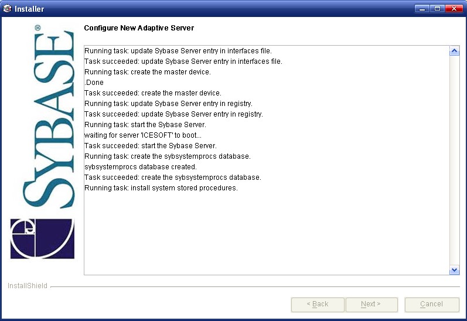467x321 pixels.
Task: Select line 'Running task: start the Sybase Server.'
Action: (x=145, y=125)
